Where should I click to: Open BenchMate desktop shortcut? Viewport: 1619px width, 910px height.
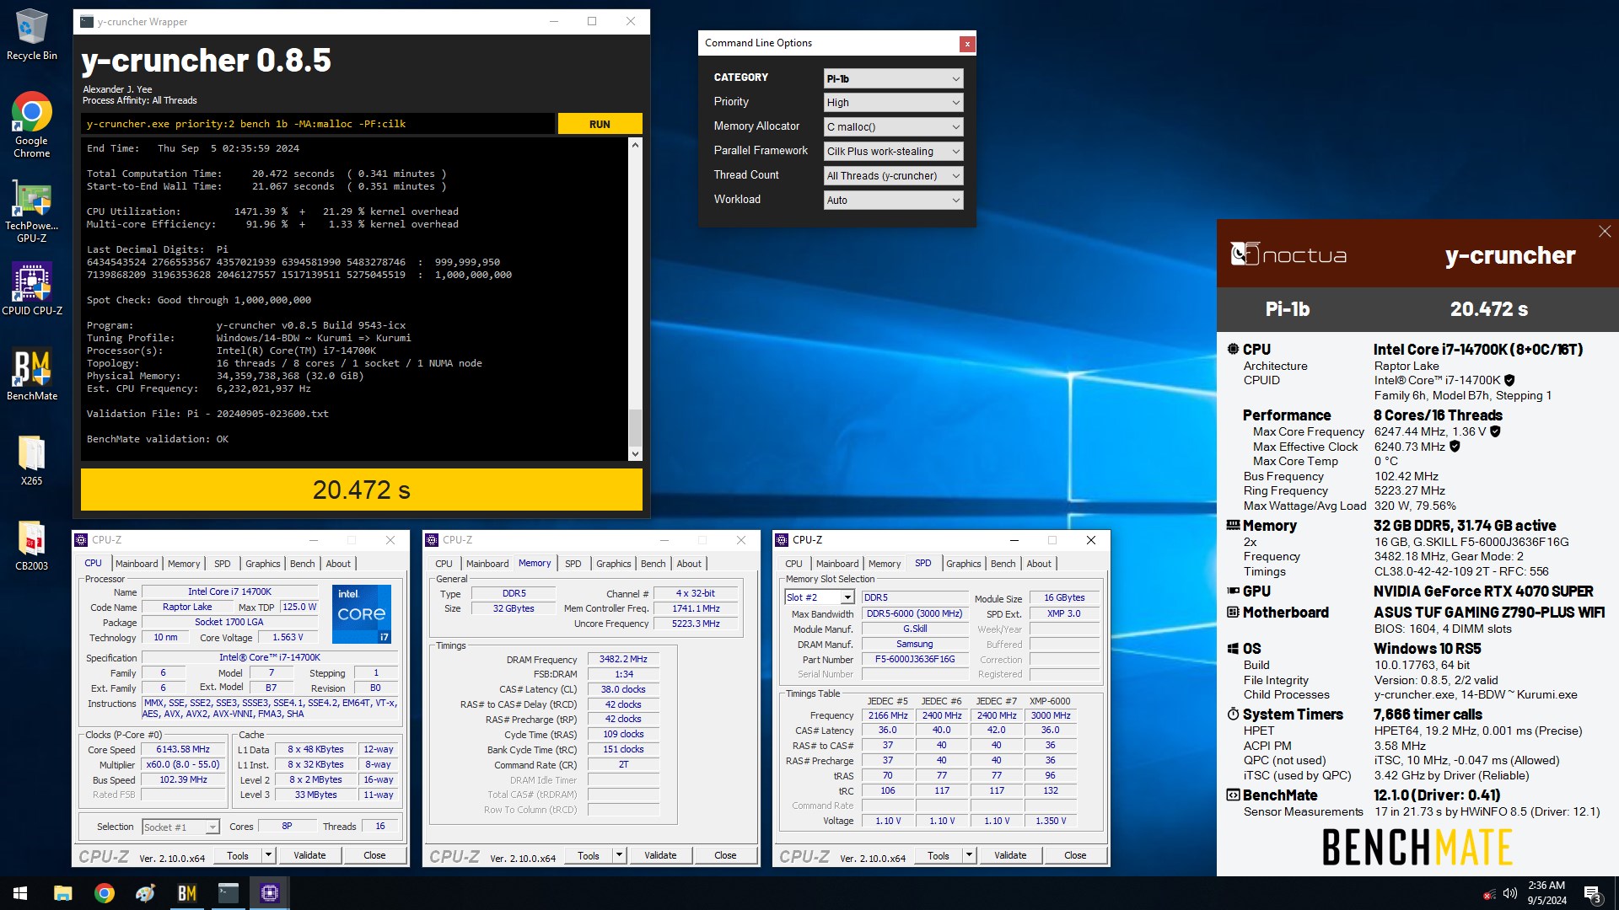(31, 374)
